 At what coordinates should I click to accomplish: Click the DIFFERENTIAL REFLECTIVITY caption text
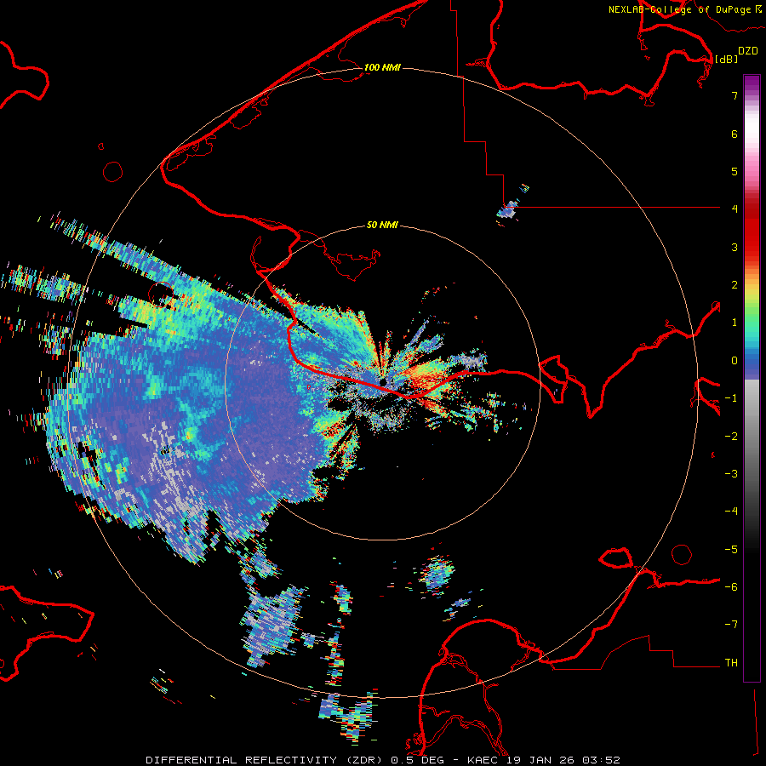tap(242, 760)
